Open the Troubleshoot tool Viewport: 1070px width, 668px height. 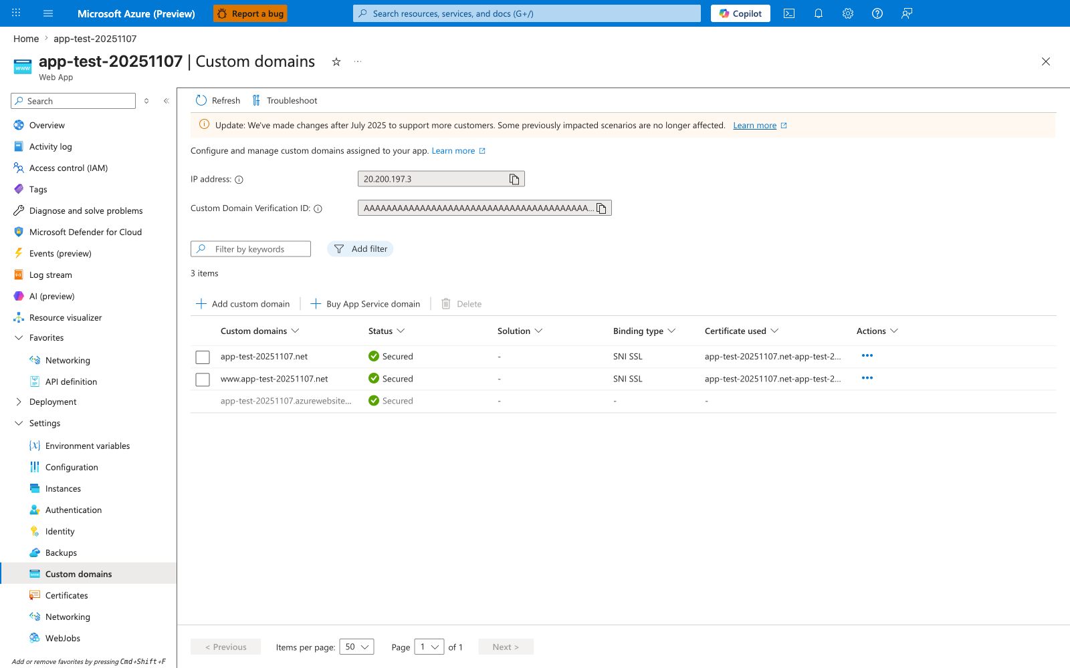285,101
